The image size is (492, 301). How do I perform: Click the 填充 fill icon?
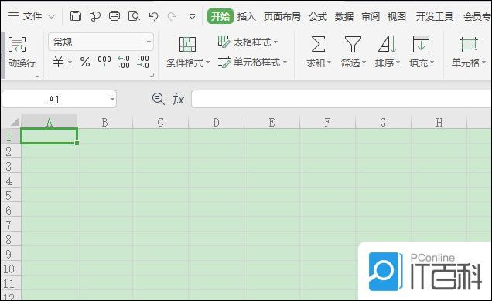point(421,44)
